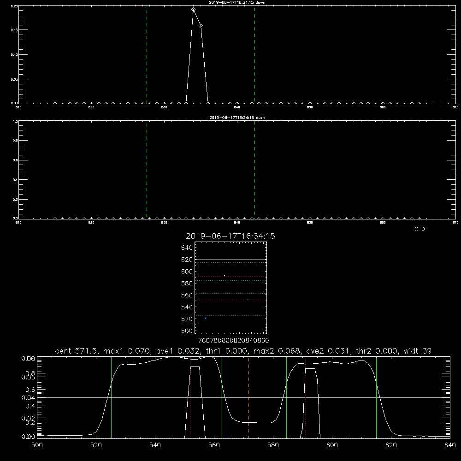Select the highest diamond marker on the dawn peak
461x461 pixels.
tap(194, 10)
